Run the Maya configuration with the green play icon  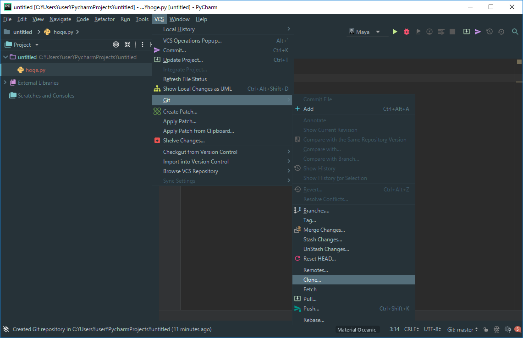(x=395, y=32)
